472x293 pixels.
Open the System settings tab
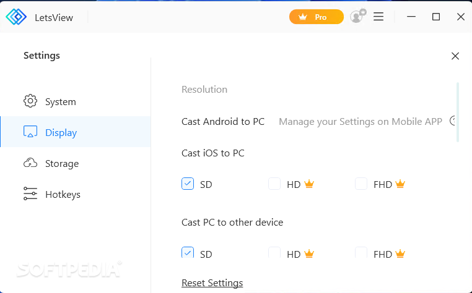point(75,101)
